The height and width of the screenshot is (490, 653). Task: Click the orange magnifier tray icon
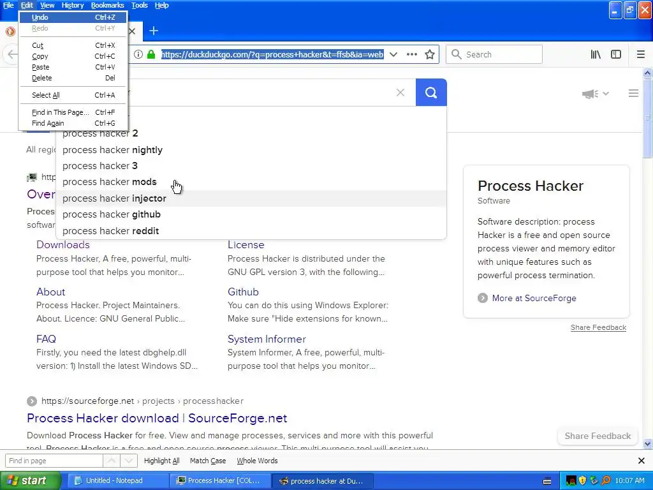point(606,481)
